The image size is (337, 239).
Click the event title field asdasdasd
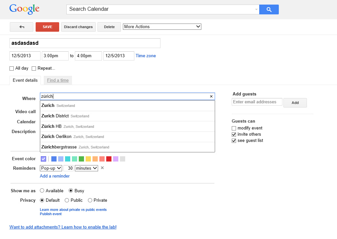click(85, 43)
